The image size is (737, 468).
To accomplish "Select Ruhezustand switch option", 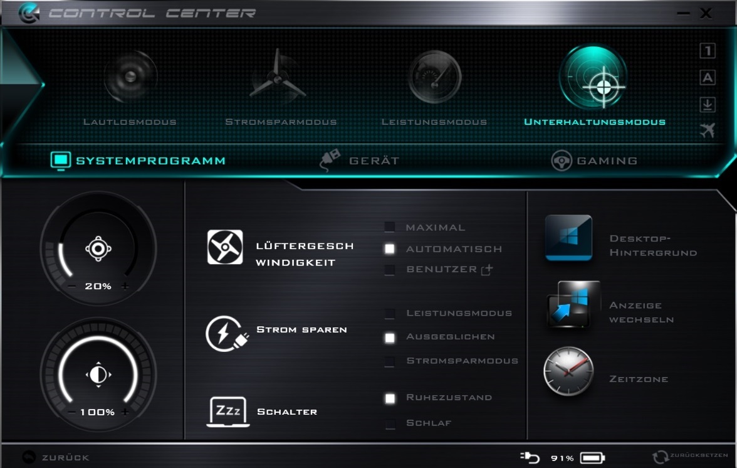I will 390,398.
